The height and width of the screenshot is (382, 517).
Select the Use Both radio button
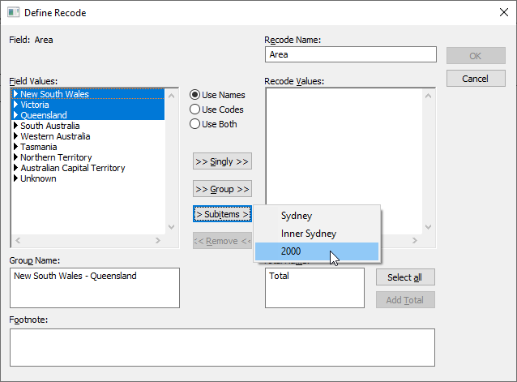pyautogui.click(x=195, y=124)
